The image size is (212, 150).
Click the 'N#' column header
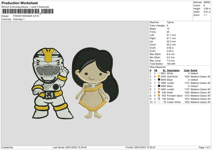[155, 70]
